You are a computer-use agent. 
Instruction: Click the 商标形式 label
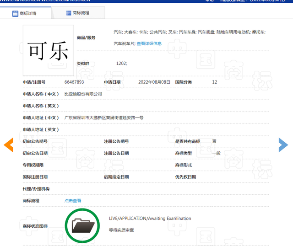coord(184,165)
